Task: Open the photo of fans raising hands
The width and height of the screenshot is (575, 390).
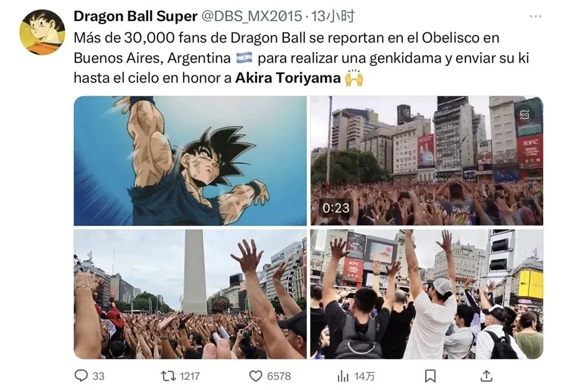Action: (427, 294)
